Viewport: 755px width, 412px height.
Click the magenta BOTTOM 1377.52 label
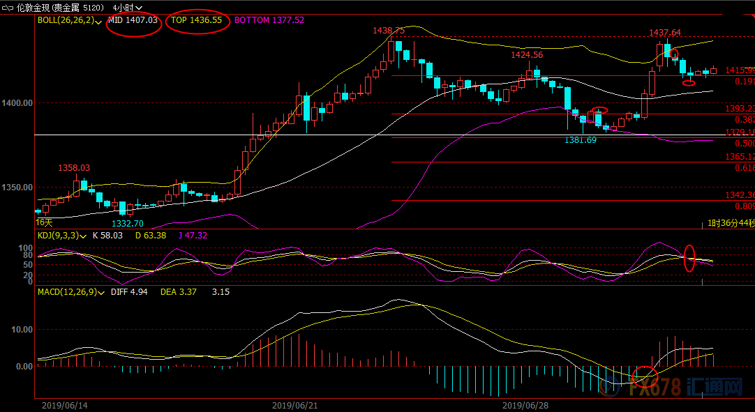pos(269,20)
